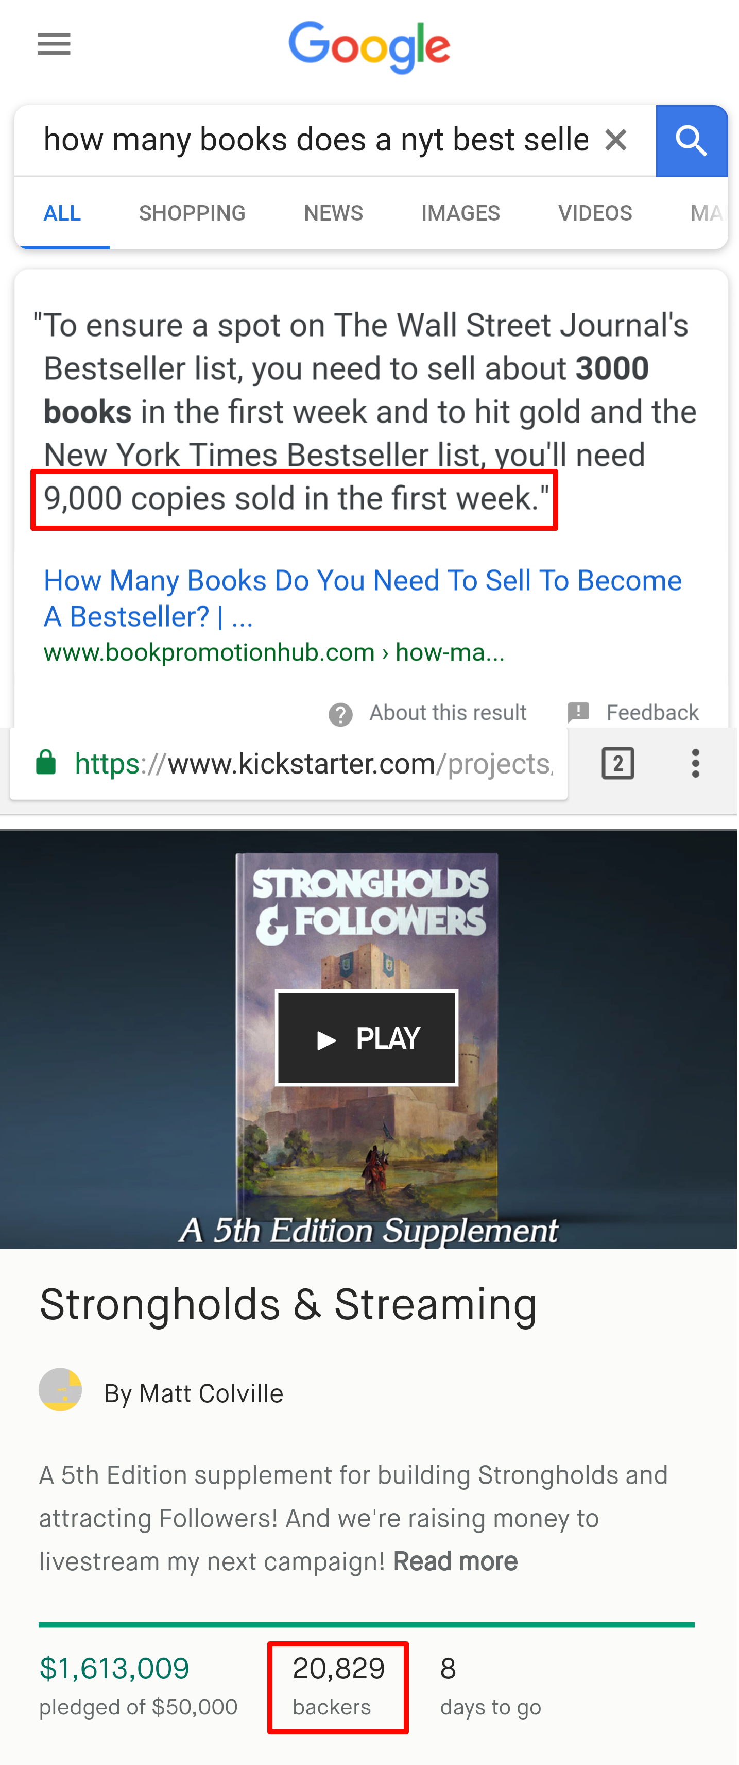
Task: Click the green secure padlock icon
Action: [46, 762]
